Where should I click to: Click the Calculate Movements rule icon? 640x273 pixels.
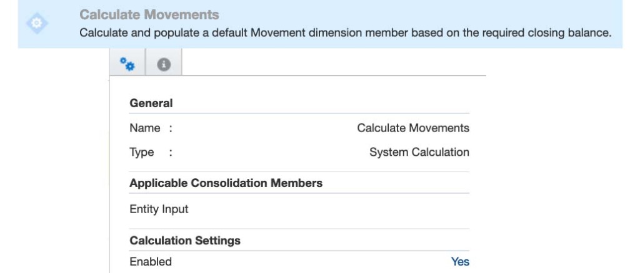36,23
